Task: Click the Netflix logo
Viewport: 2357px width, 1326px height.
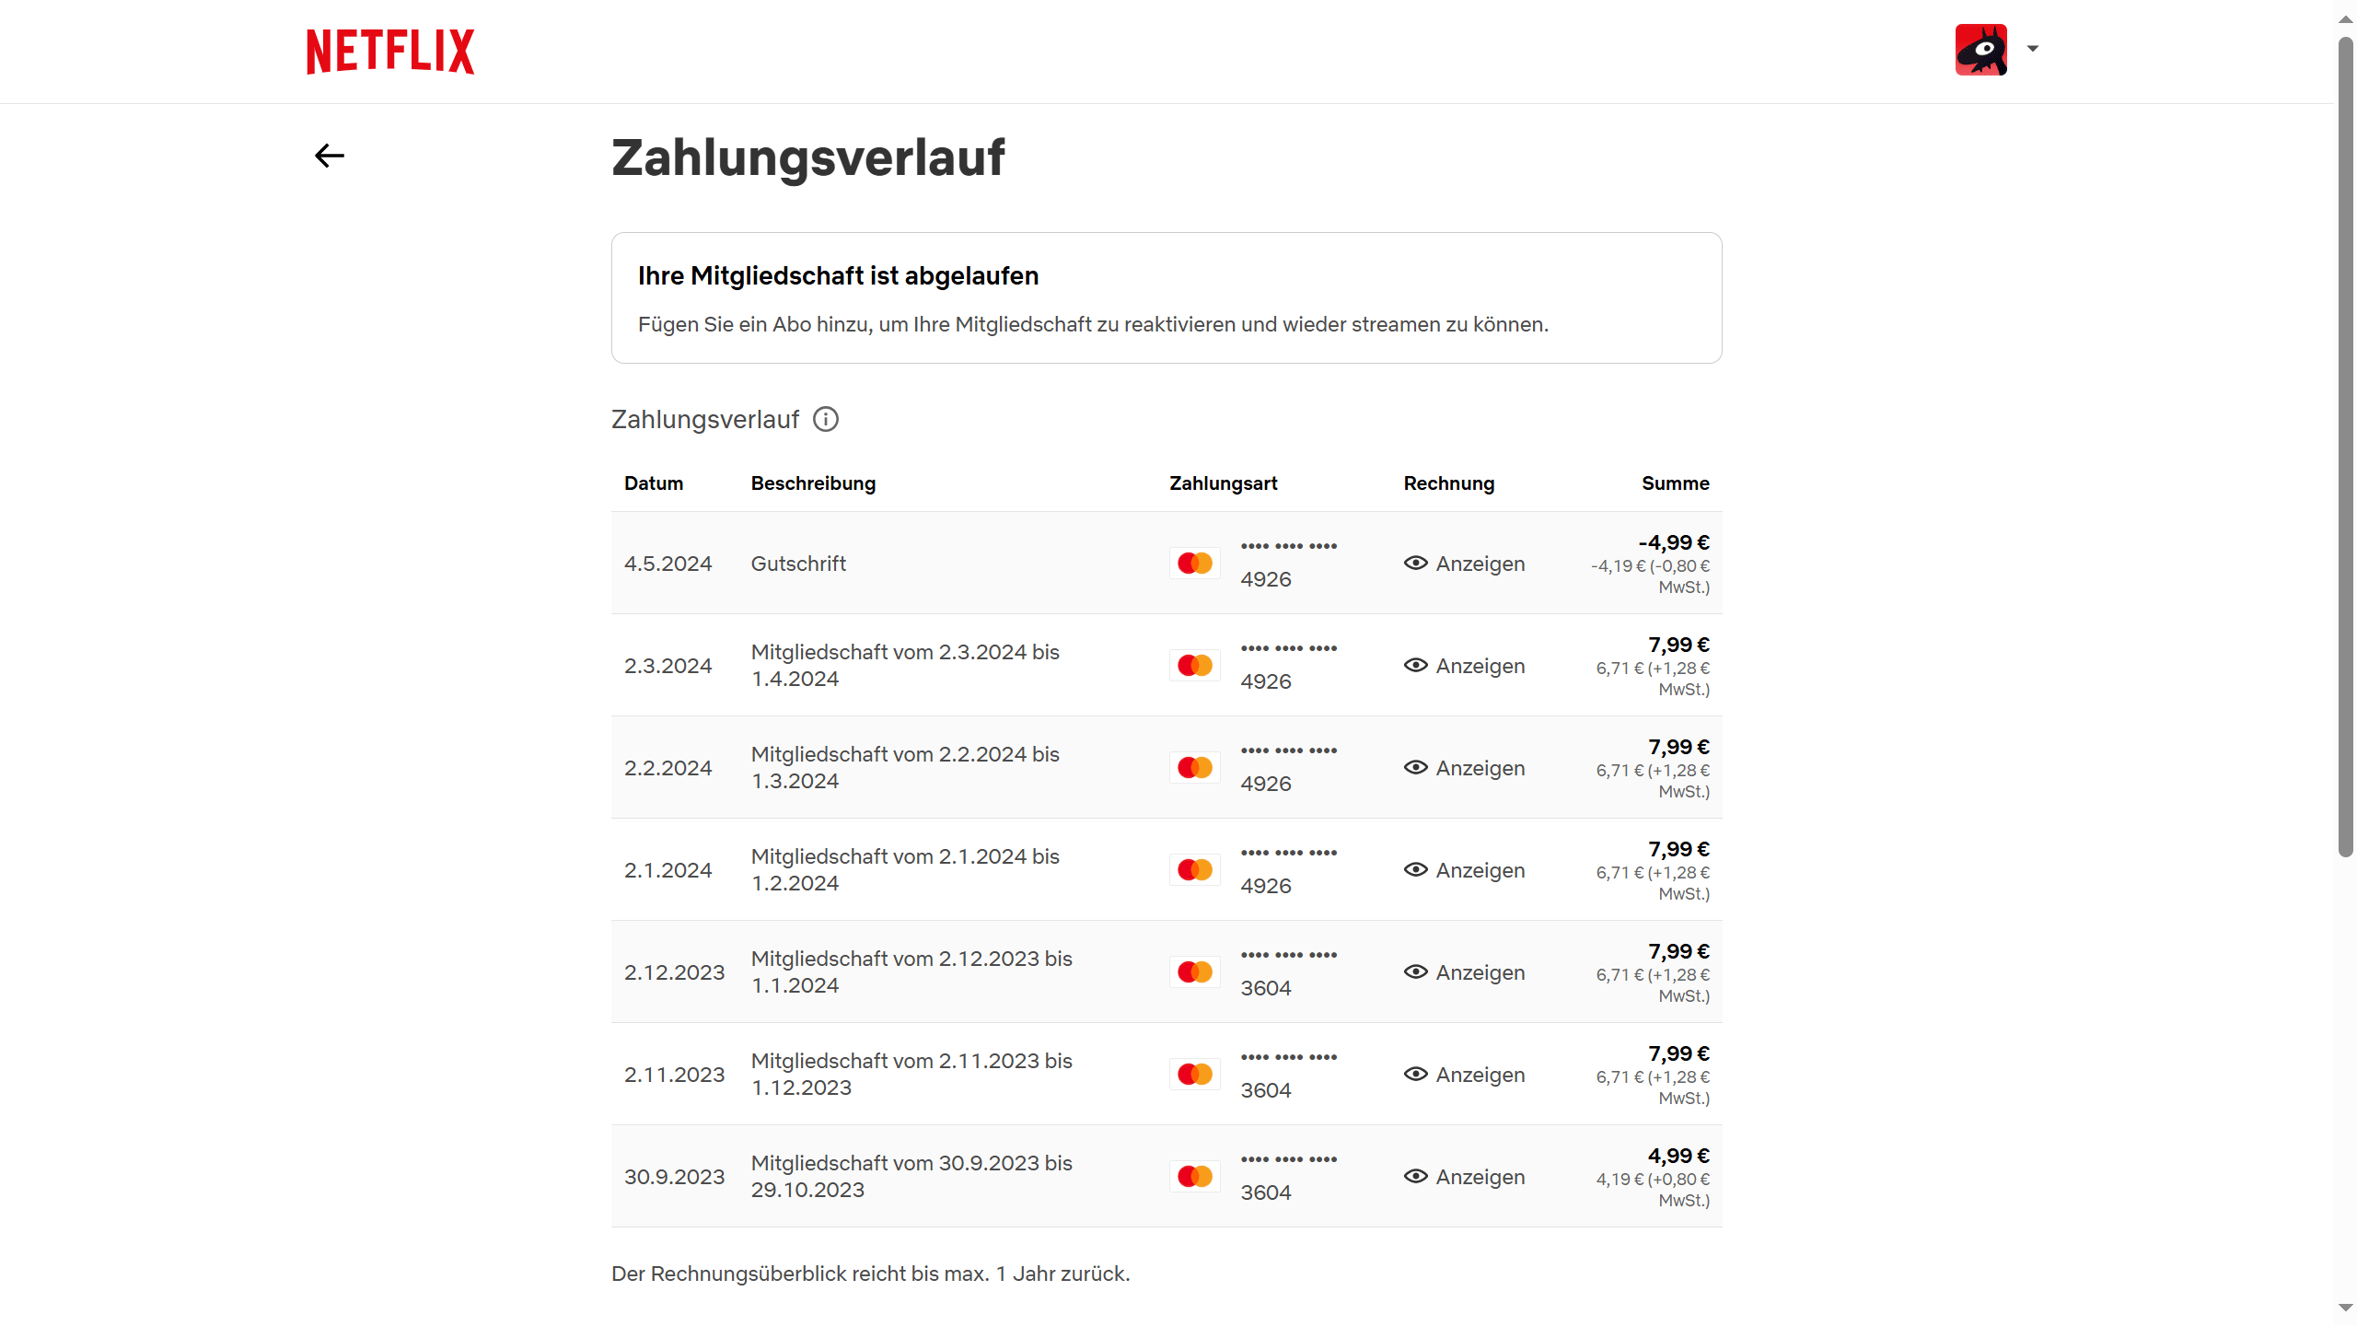Action: [x=390, y=52]
